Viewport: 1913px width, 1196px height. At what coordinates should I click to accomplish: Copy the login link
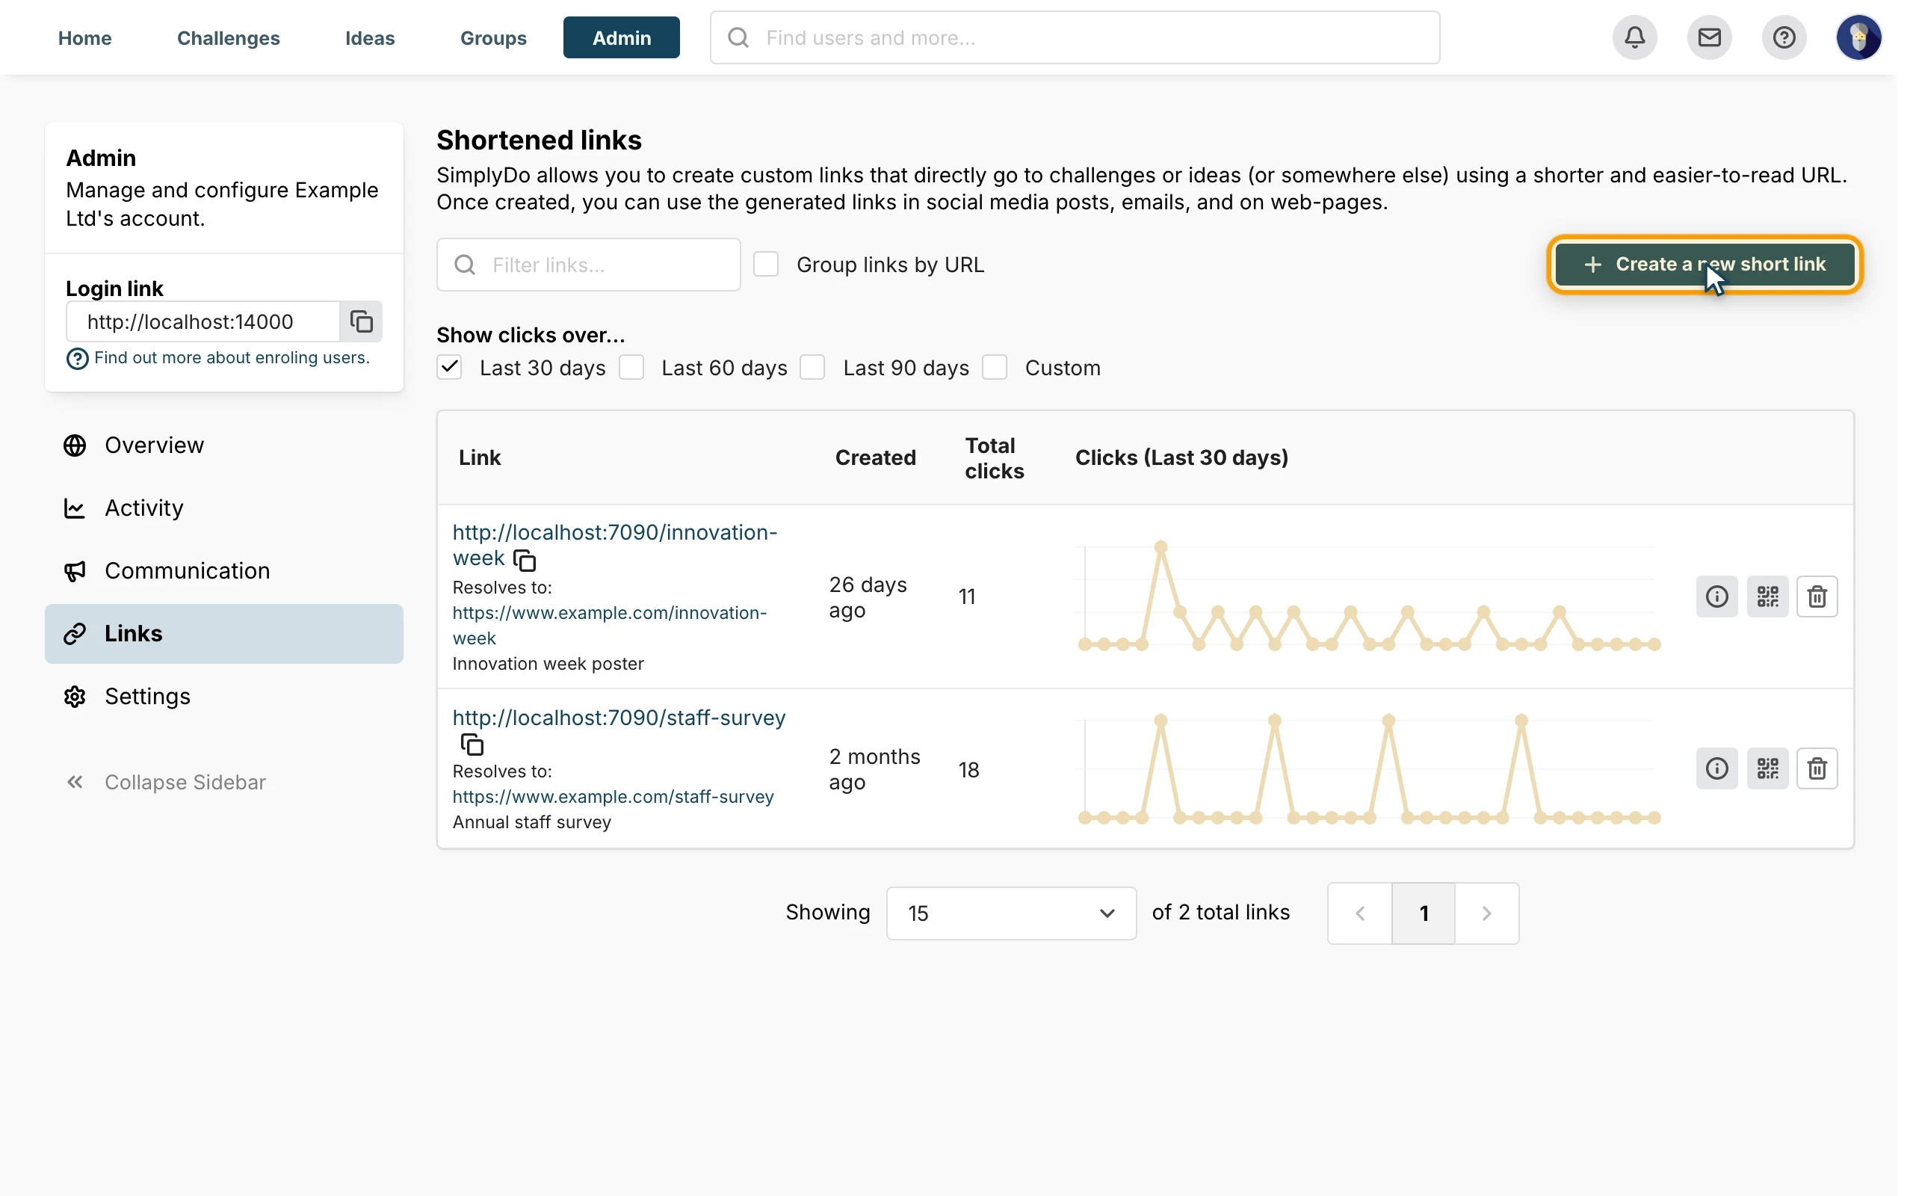(x=361, y=321)
